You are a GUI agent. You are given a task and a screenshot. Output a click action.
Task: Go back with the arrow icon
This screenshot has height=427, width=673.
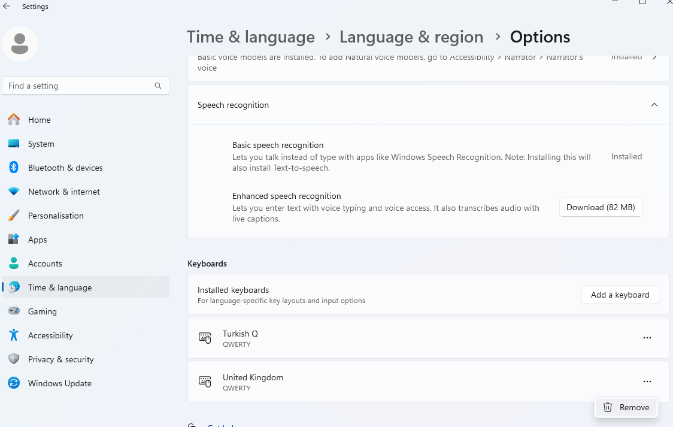[x=7, y=7]
